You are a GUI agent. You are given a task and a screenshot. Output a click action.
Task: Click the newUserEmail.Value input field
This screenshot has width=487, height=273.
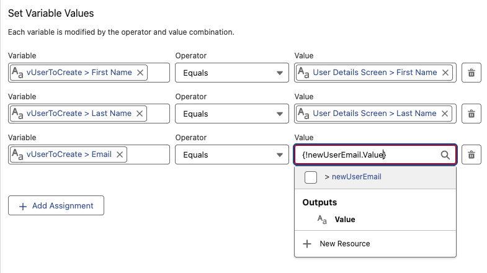coord(366,154)
